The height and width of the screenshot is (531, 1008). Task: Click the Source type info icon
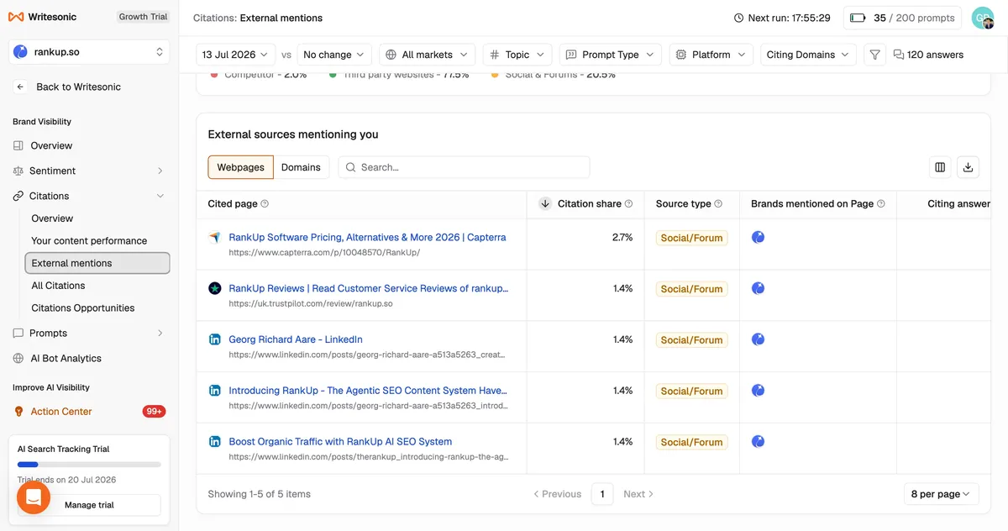(718, 204)
